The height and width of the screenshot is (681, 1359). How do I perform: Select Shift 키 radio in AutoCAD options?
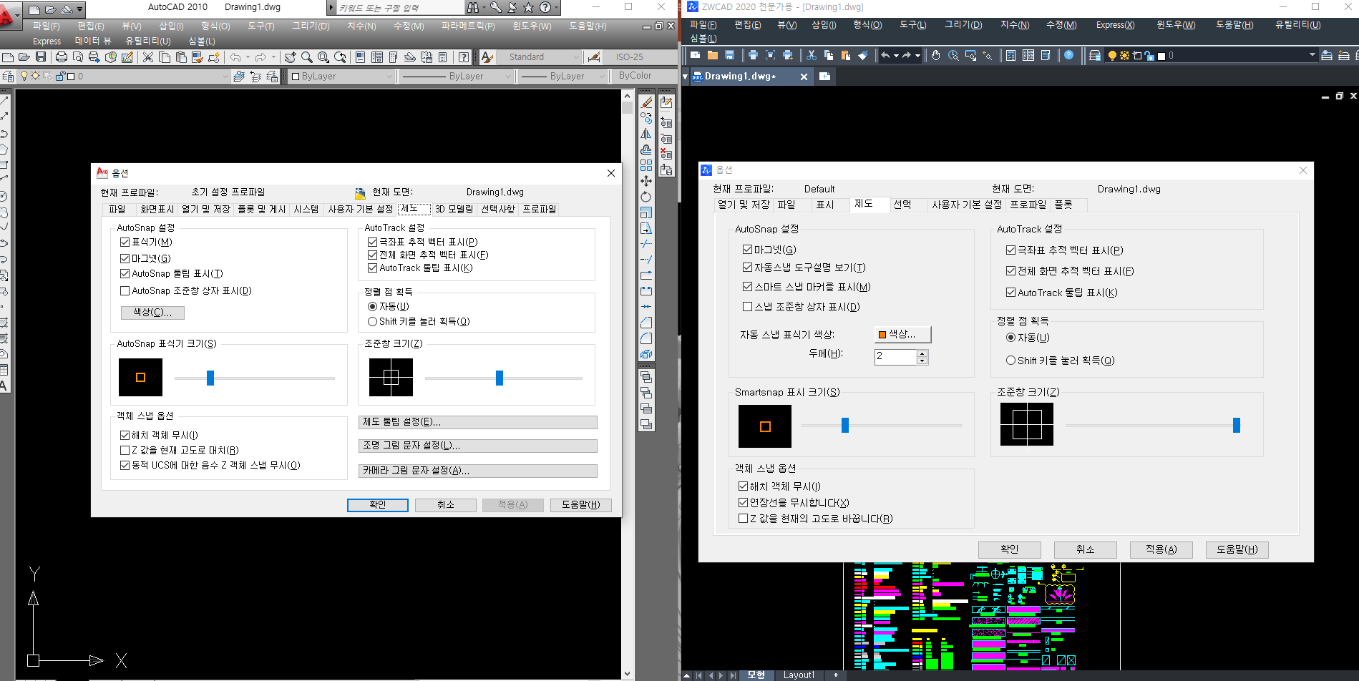[x=372, y=322]
